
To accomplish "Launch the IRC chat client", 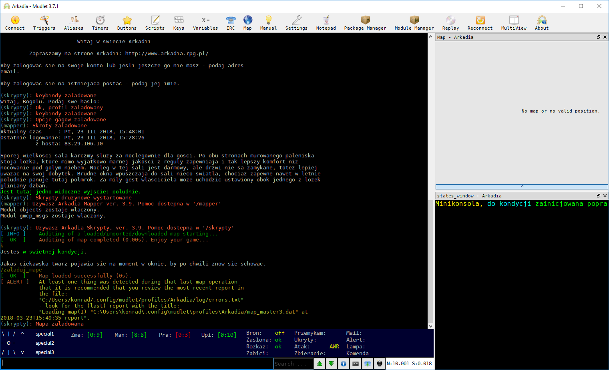I will (231, 23).
